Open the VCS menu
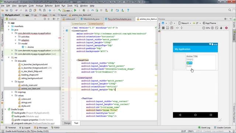Image resolution: width=236 pixels, height=133 pixels. 76,6
